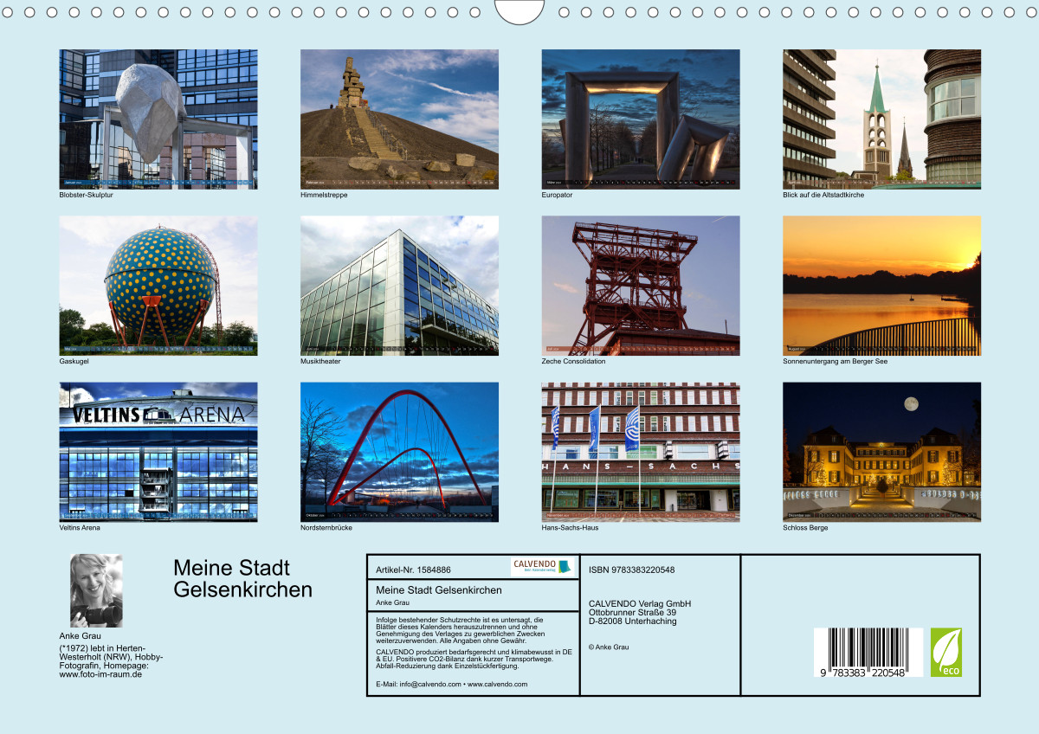Click the 'Musiktheater' caption
This screenshot has width=1039, height=734.
click(x=320, y=361)
